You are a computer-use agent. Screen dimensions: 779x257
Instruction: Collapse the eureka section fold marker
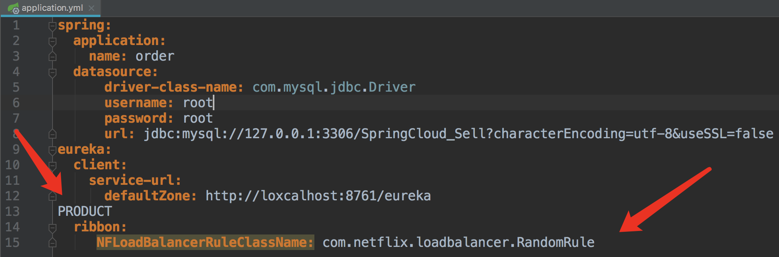click(x=53, y=150)
